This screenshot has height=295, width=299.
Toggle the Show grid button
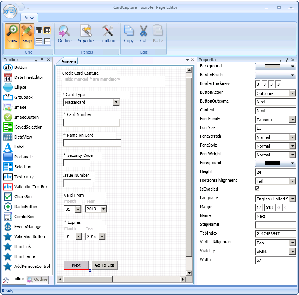click(x=12, y=36)
